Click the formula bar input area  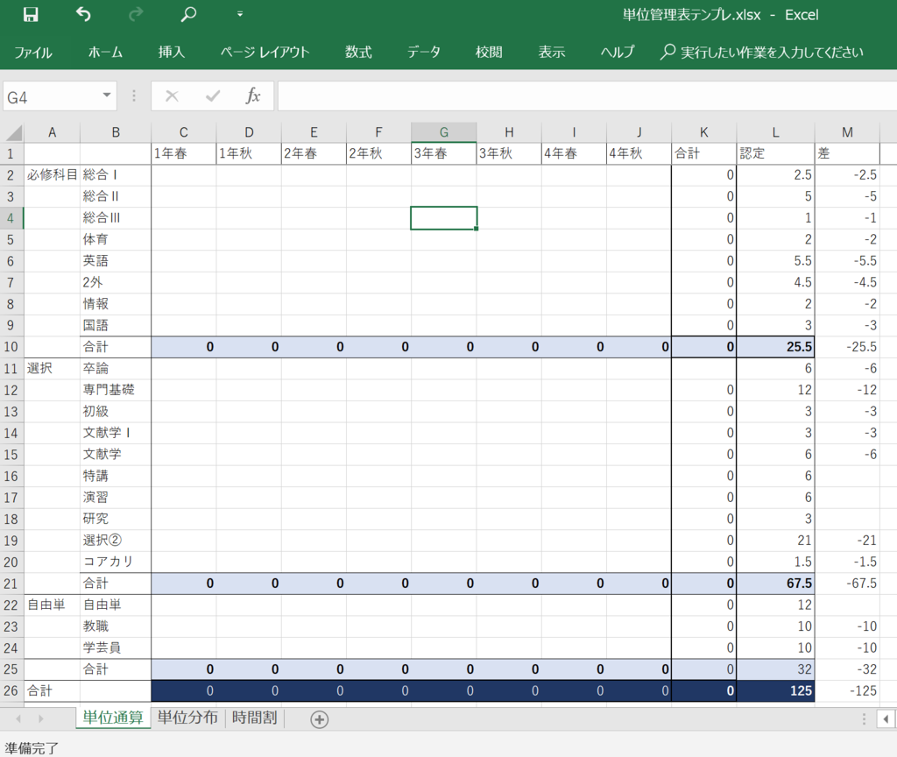tap(587, 96)
